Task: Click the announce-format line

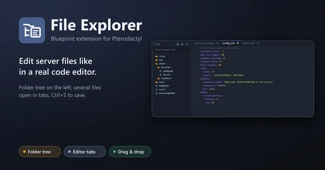Action: tap(238, 82)
